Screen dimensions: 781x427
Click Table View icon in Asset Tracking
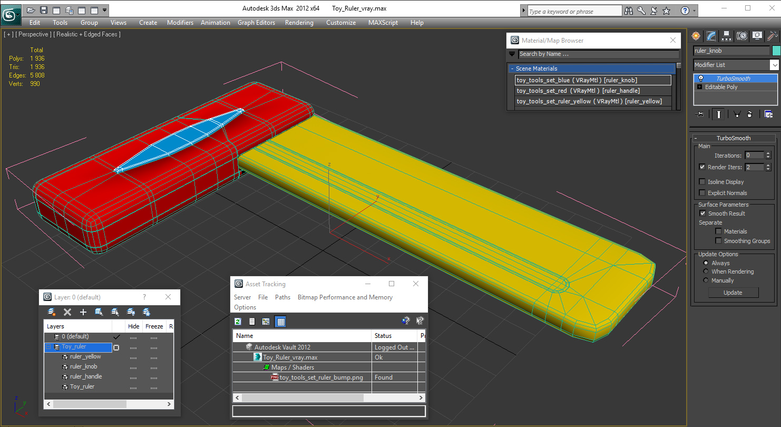point(280,322)
